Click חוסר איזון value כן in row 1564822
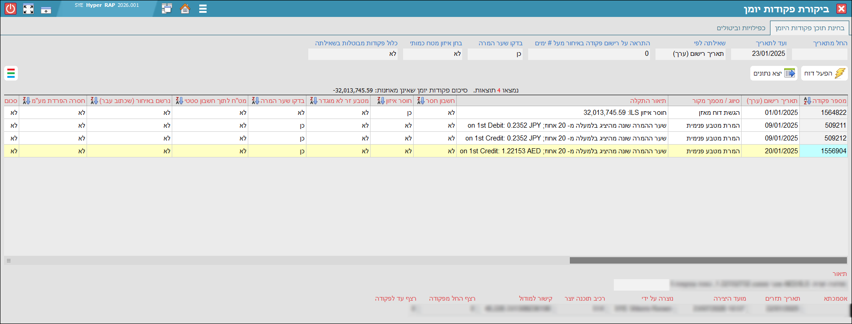The image size is (852, 324). 392,113
